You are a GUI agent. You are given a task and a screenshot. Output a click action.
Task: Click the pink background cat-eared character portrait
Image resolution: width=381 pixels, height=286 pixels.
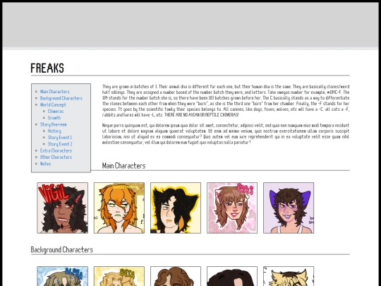[x=232, y=208]
